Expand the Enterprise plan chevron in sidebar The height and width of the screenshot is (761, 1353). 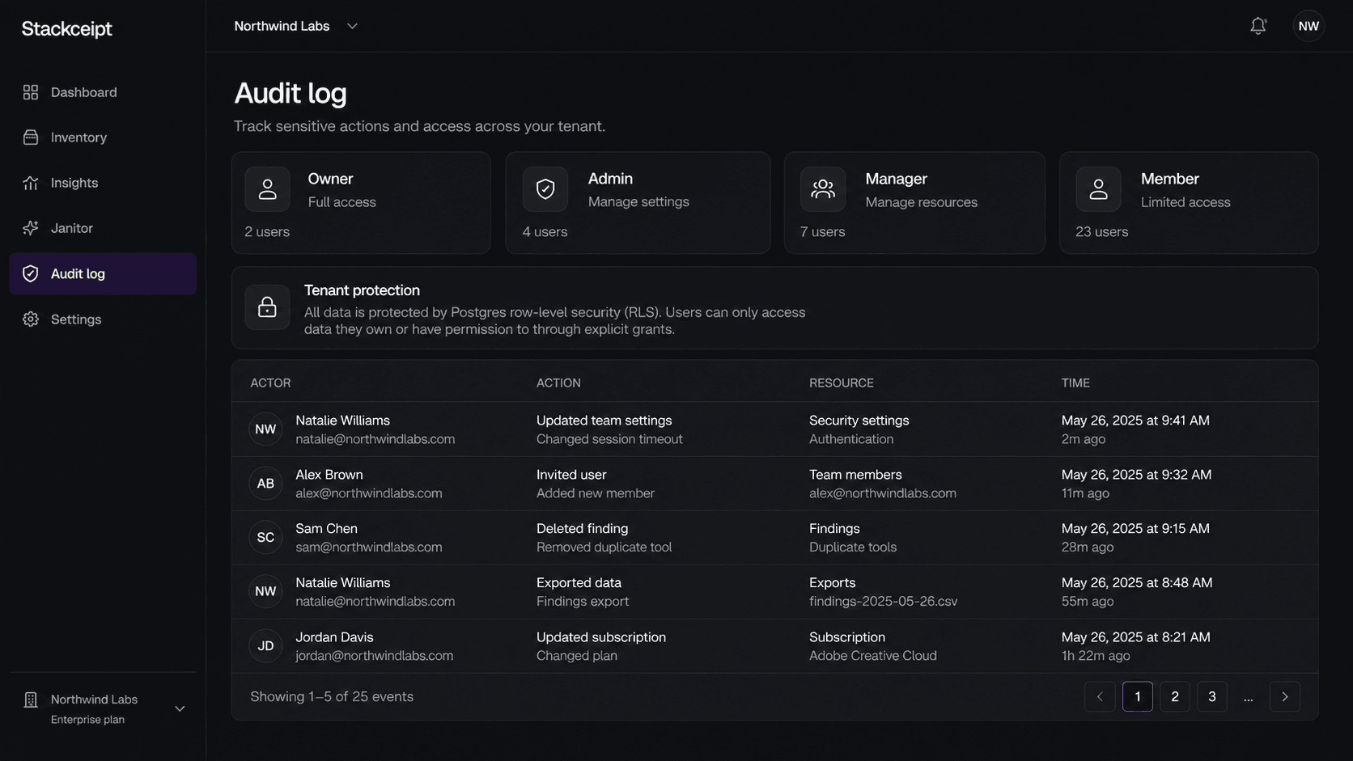point(180,708)
